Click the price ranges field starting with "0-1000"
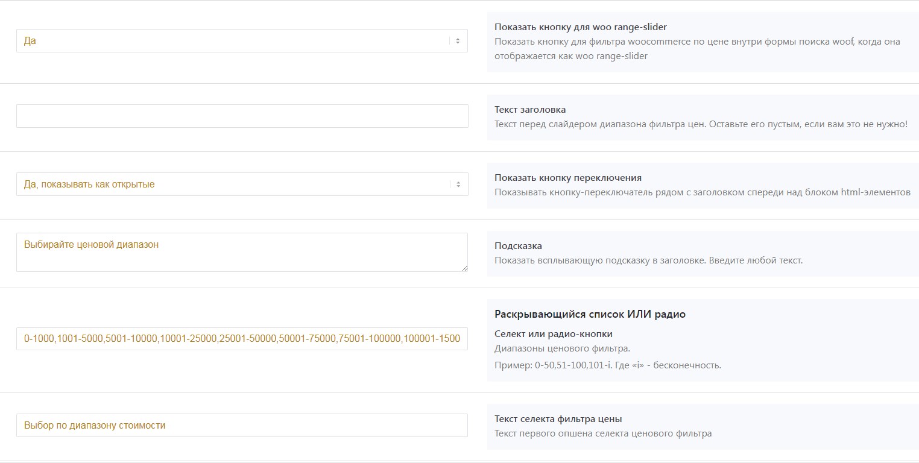 tap(242, 338)
